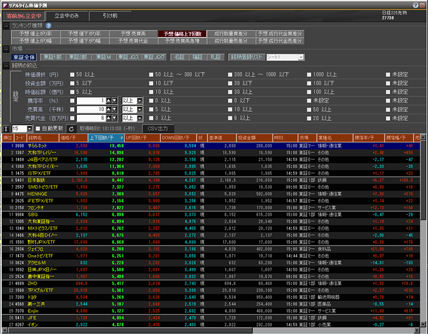
Task: Collapse the ランキング種類 section
Action: tap(6, 26)
